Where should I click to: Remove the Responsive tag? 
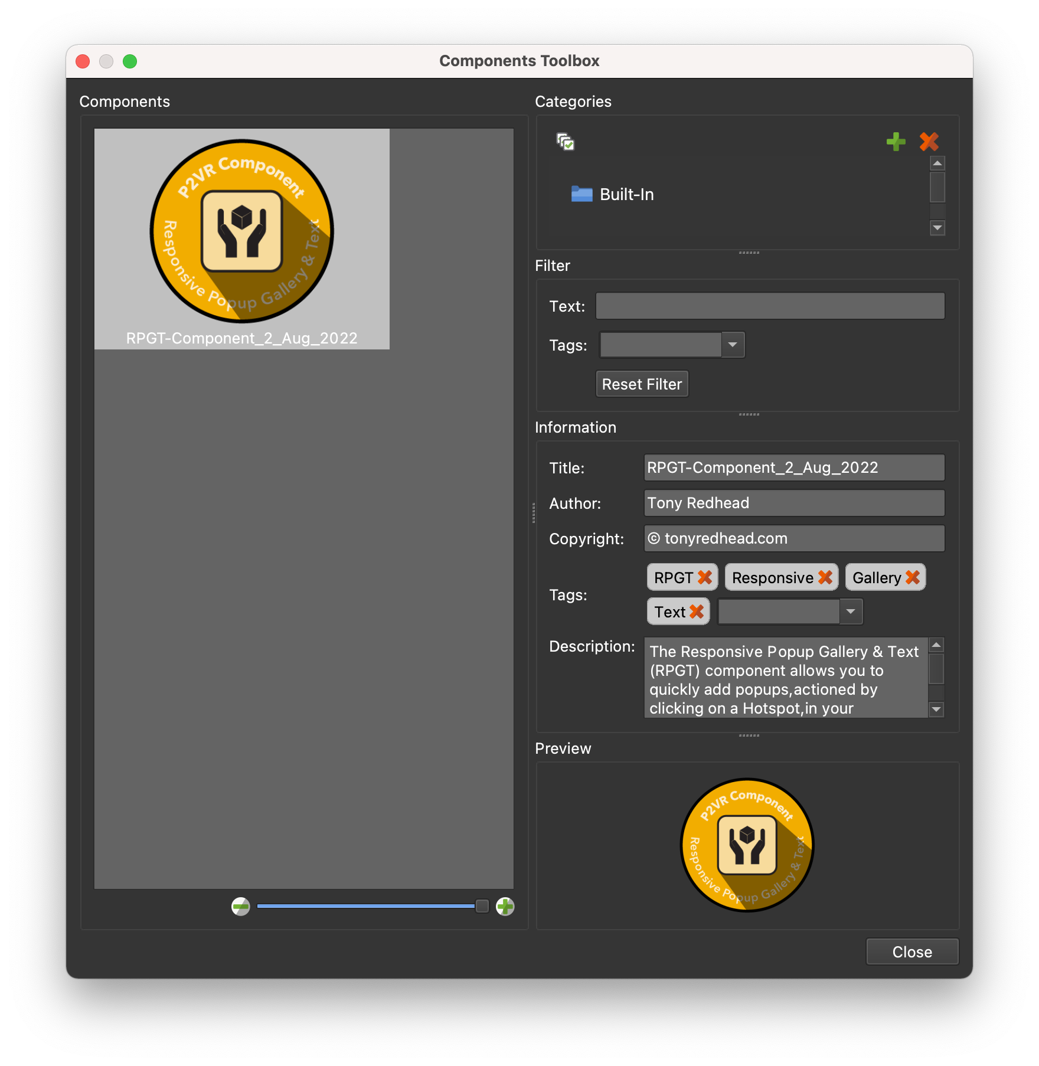click(826, 577)
